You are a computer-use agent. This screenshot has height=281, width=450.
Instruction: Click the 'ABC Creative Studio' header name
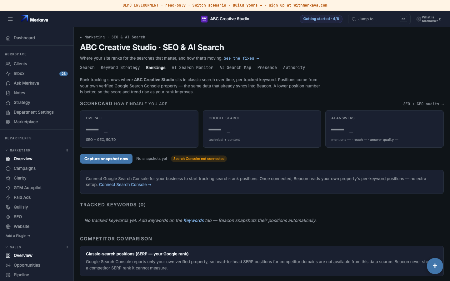coord(230,19)
